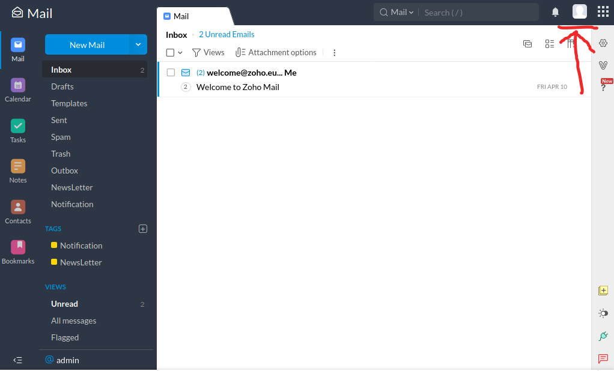Screen dimensions: 614x371
Task: Open the Drafts folder
Action: (62, 86)
